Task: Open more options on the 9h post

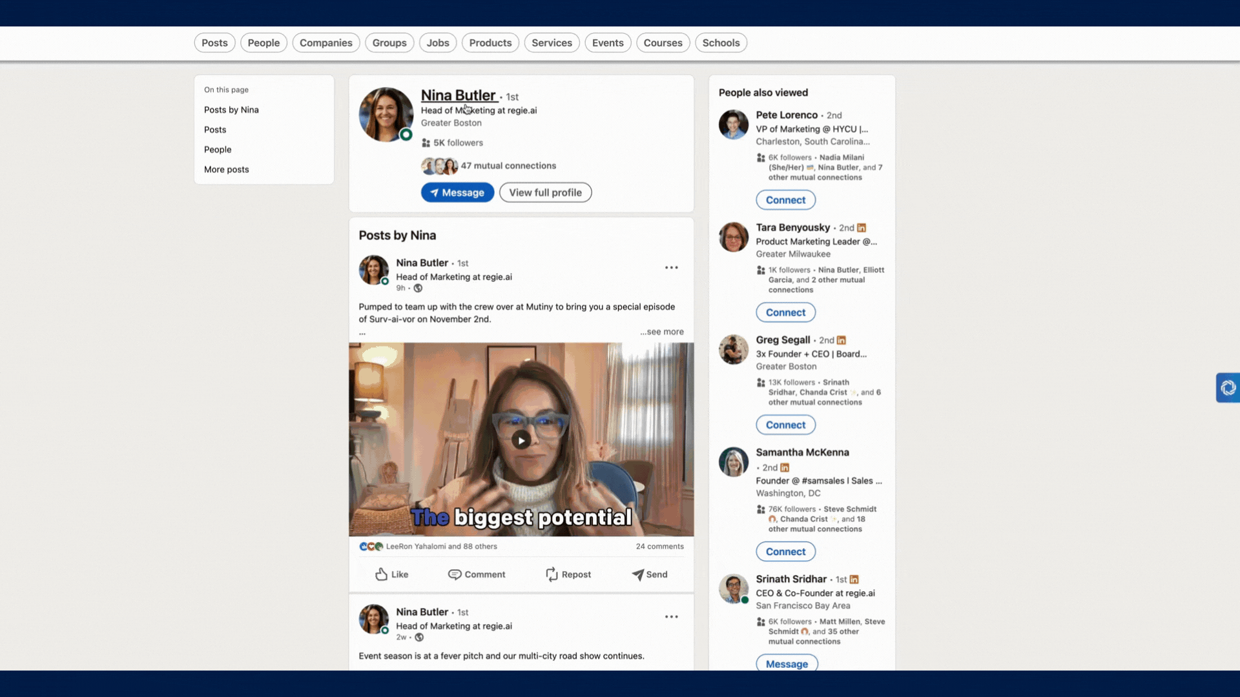Action: tap(672, 267)
